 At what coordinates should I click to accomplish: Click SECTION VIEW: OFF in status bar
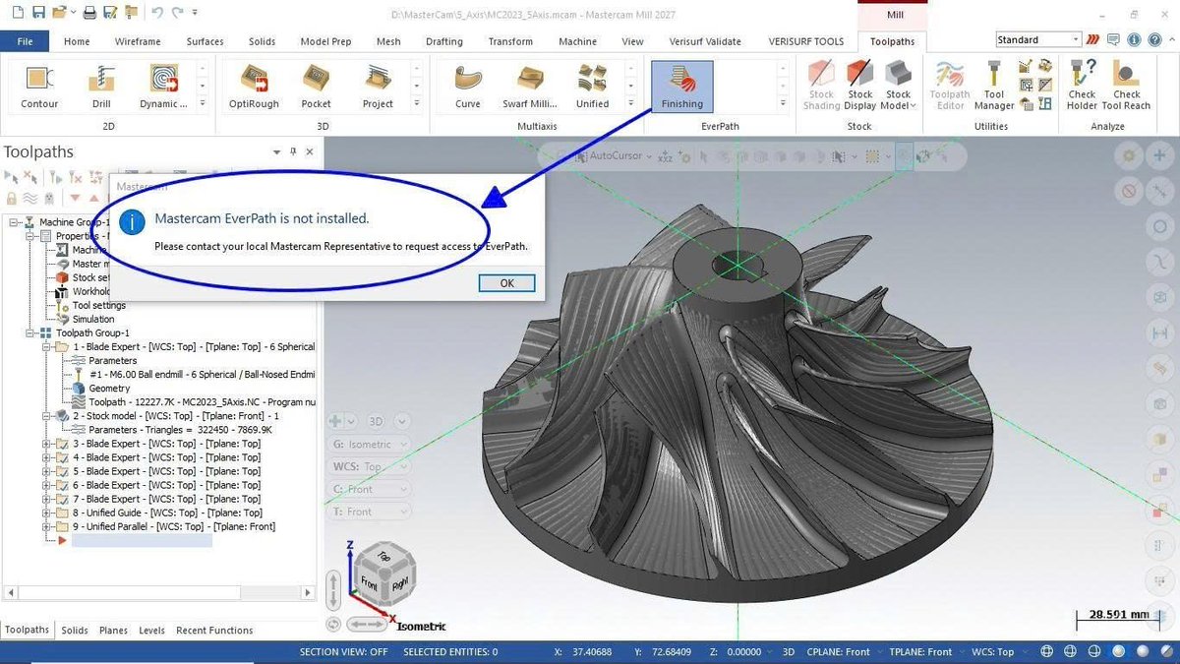point(343,651)
